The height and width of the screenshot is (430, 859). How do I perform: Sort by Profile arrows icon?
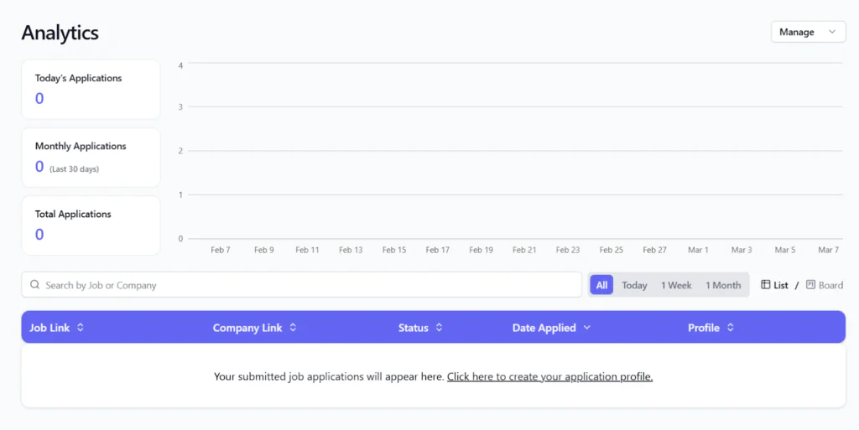click(731, 327)
